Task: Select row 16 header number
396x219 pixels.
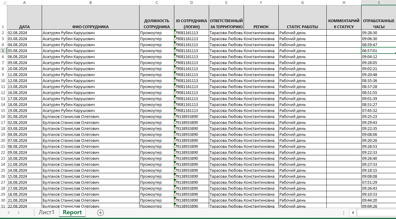Action: [x=3, y=116]
